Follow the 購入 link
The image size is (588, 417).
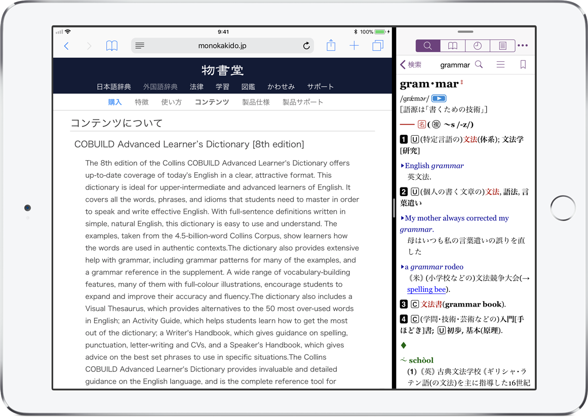coord(115,102)
